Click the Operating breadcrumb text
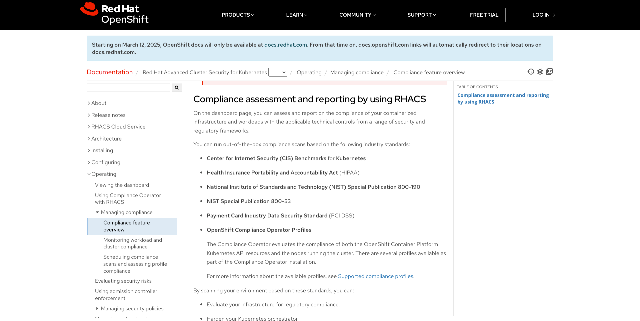The height and width of the screenshot is (321, 640). 309,73
